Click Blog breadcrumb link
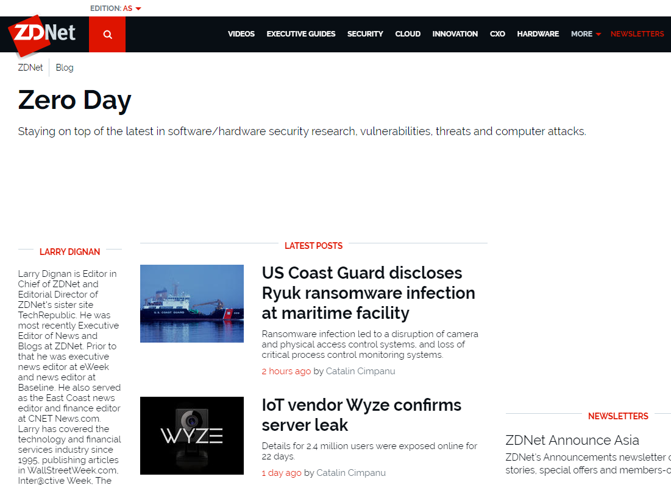This screenshot has width=671, height=485. tap(65, 68)
